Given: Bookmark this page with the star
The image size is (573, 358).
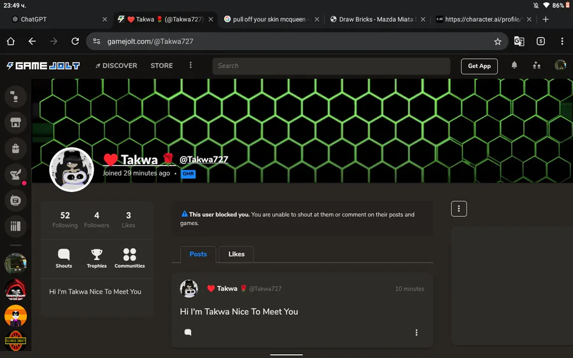Looking at the screenshot, I should [x=497, y=41].
